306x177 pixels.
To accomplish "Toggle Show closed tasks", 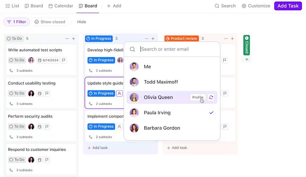I will pos(50,22).
